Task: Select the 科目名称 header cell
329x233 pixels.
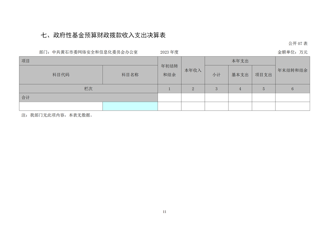Action: (x=130, y=75)
